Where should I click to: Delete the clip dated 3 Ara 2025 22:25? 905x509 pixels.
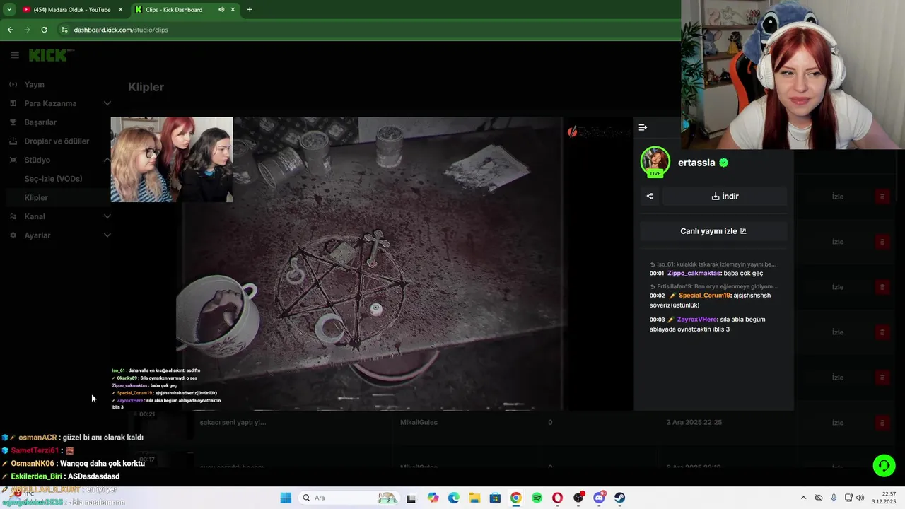tap(882, 423)
